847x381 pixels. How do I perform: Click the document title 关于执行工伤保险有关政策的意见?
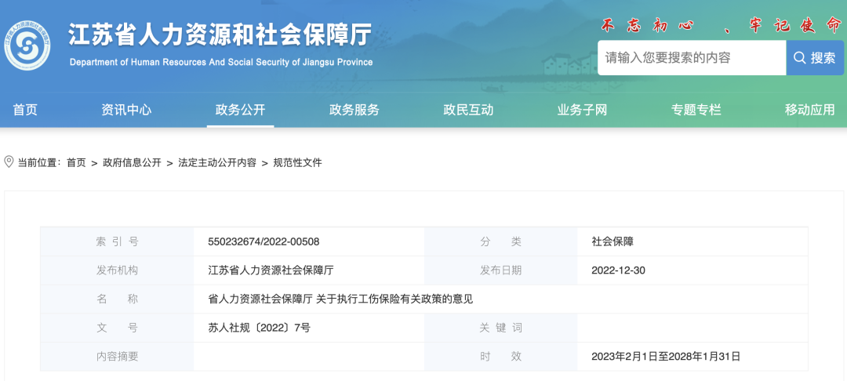point(394,299)
